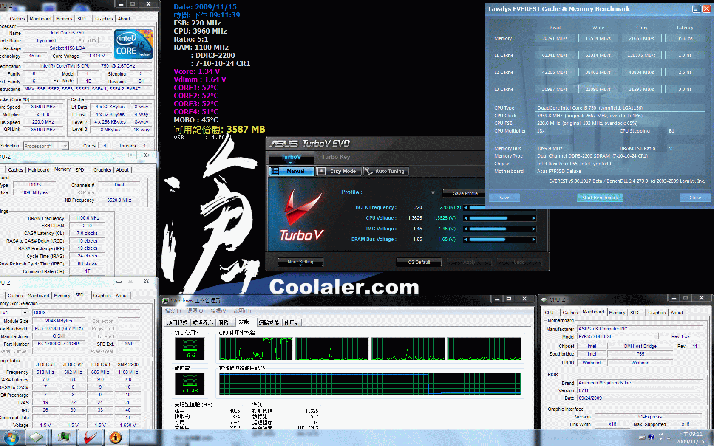Click the CPU Voltage slider bar

tap(500, 218)
